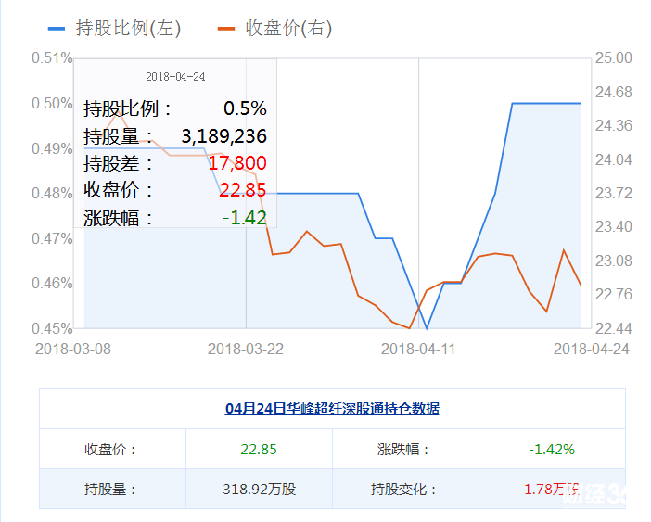Click the orange line endpoint at 2018-04-24
This screenshot has width=651, height=522.
coord(581,285)
